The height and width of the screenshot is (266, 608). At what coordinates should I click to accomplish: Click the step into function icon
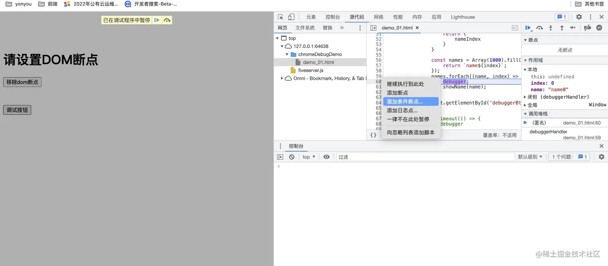(551, 28)
